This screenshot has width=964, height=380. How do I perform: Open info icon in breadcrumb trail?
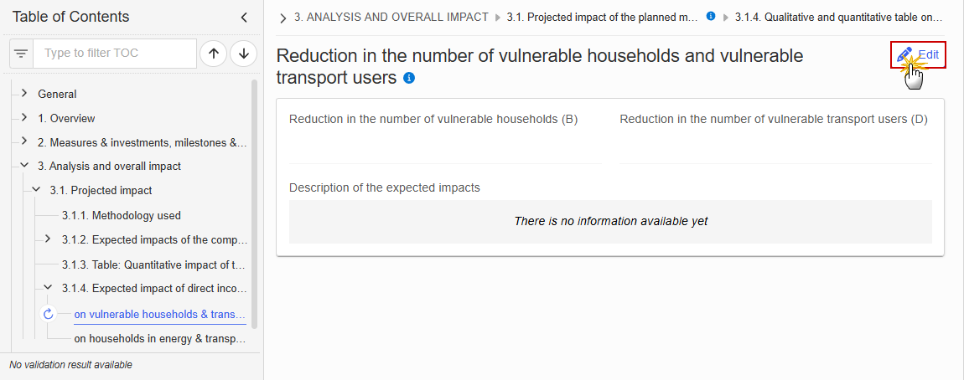[711, 17]
